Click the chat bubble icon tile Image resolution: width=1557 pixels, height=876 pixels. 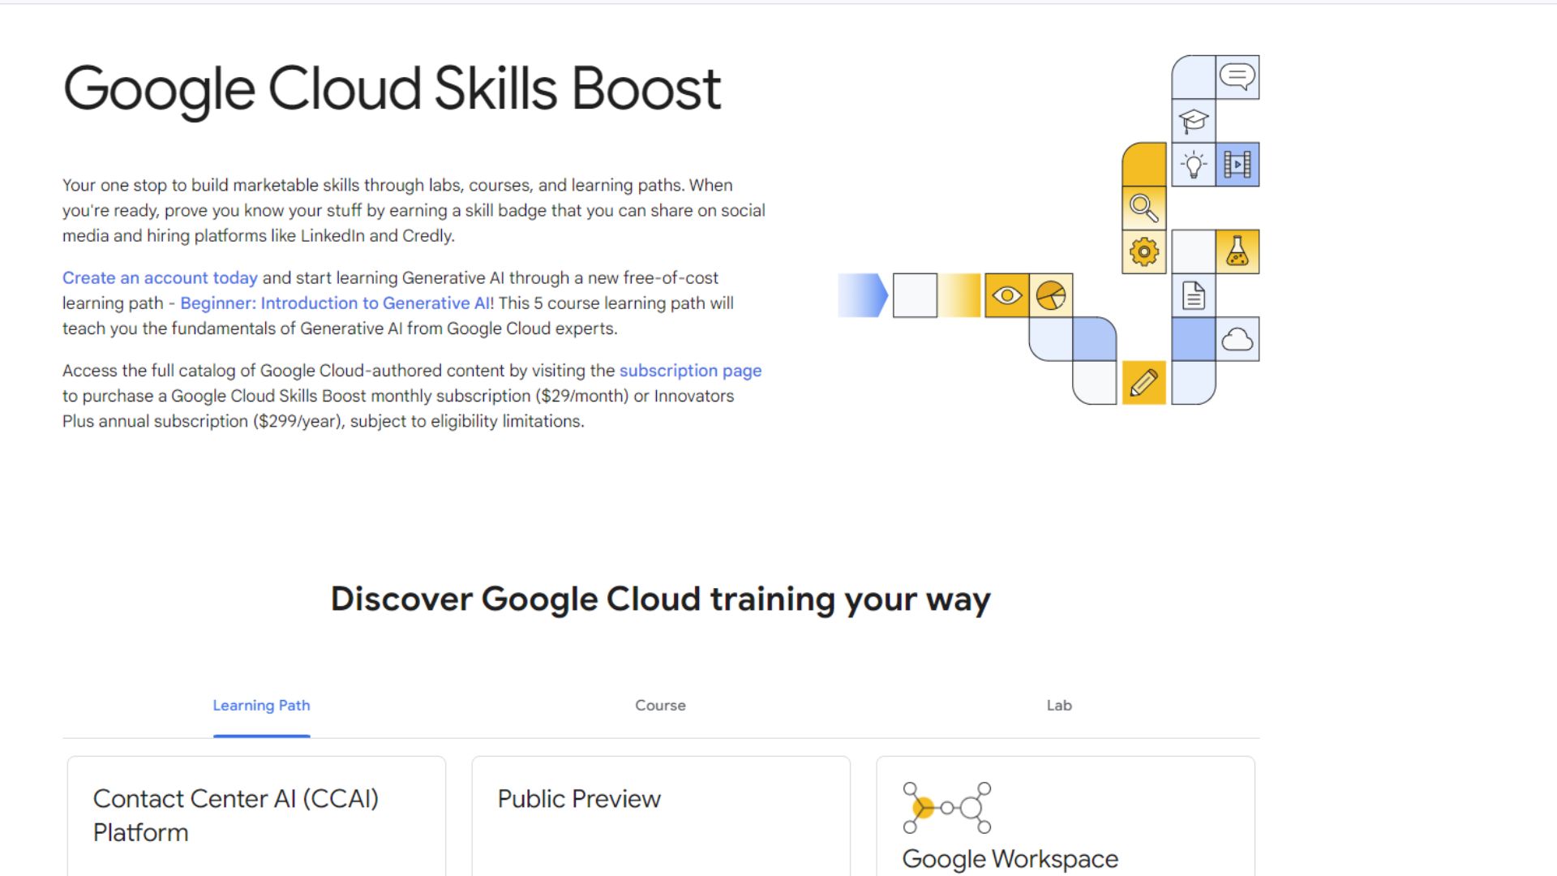[1237, 77]
